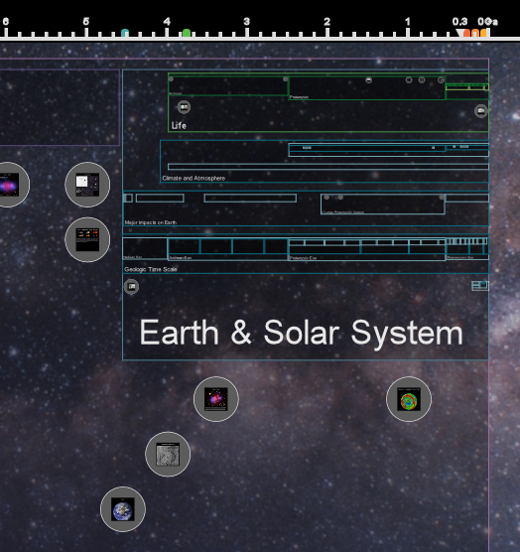Open the rainbow circular map exhibit
Image resolution: width=520 pixels, height=552 pixels.
point(409,399)
